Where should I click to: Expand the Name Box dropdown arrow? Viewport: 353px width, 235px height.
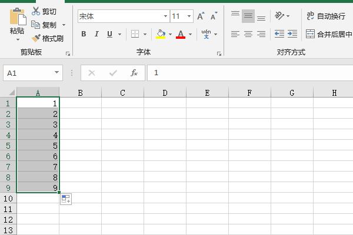(57, 73)
